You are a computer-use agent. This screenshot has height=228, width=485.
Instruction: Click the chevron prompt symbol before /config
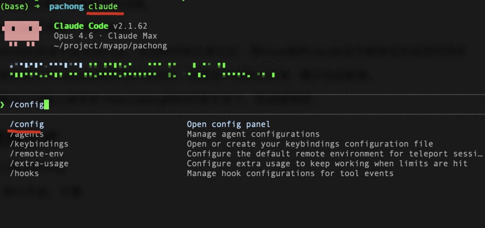coord(3,105)
